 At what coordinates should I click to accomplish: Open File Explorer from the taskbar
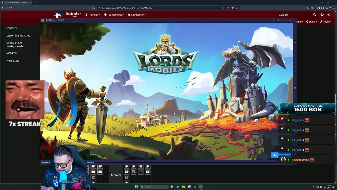tap(183, 187)
